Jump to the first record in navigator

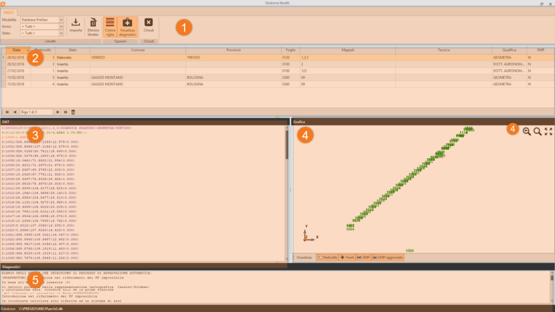[7, 112]
